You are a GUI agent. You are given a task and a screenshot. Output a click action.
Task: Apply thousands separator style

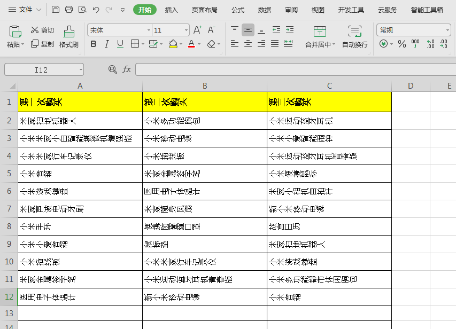point(415,44)
